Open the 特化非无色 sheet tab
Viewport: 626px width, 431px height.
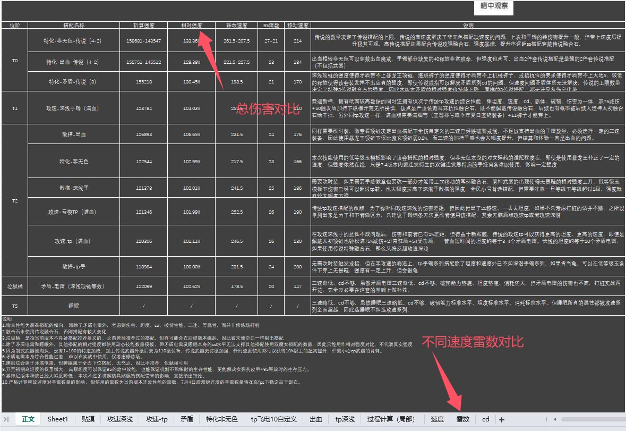[x=221, y=419]
